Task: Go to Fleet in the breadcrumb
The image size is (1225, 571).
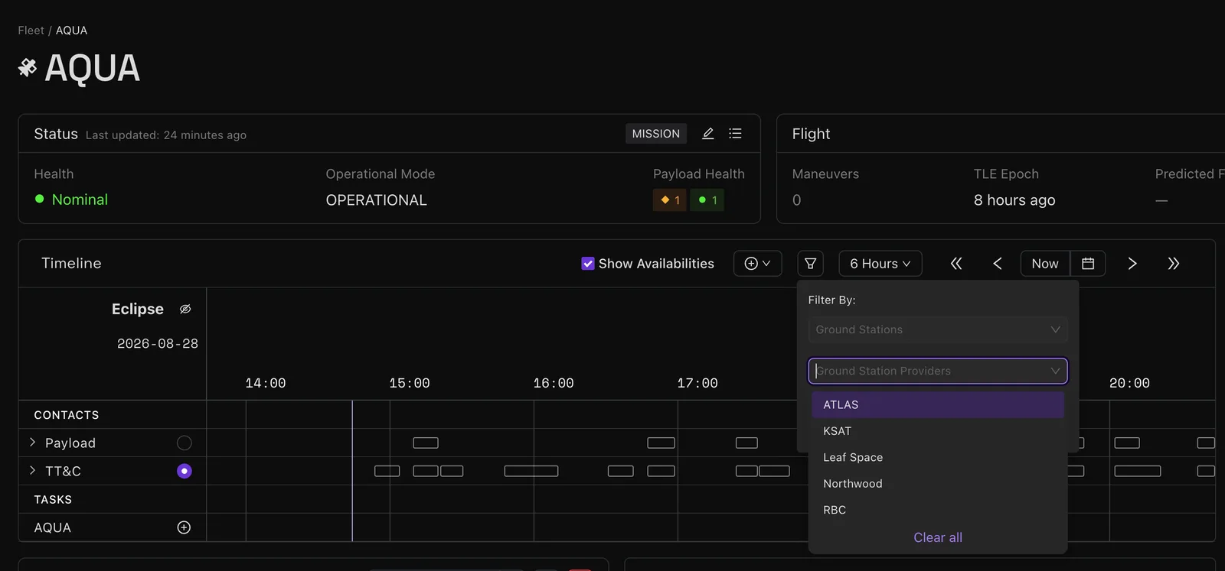Action: point(31,31)
